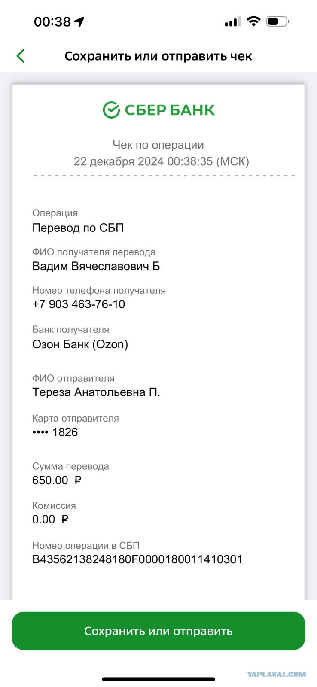Screen dimensions: 317x687
Task: Tap the sender name 'Тереза Анатольевна П.'
Action: [96, 392]
